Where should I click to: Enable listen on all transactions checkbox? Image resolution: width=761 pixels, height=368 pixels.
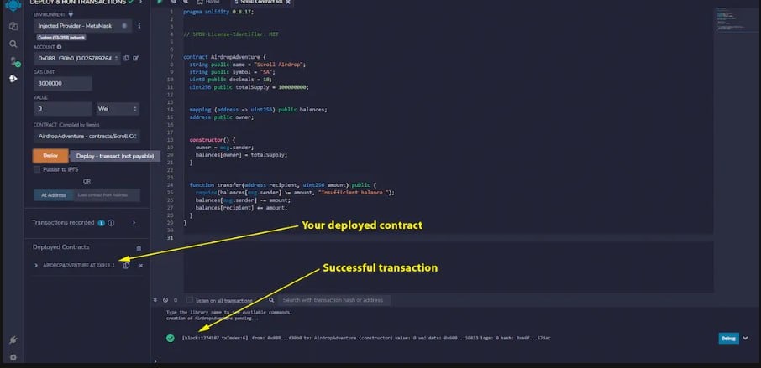click(x=190, y=300)
